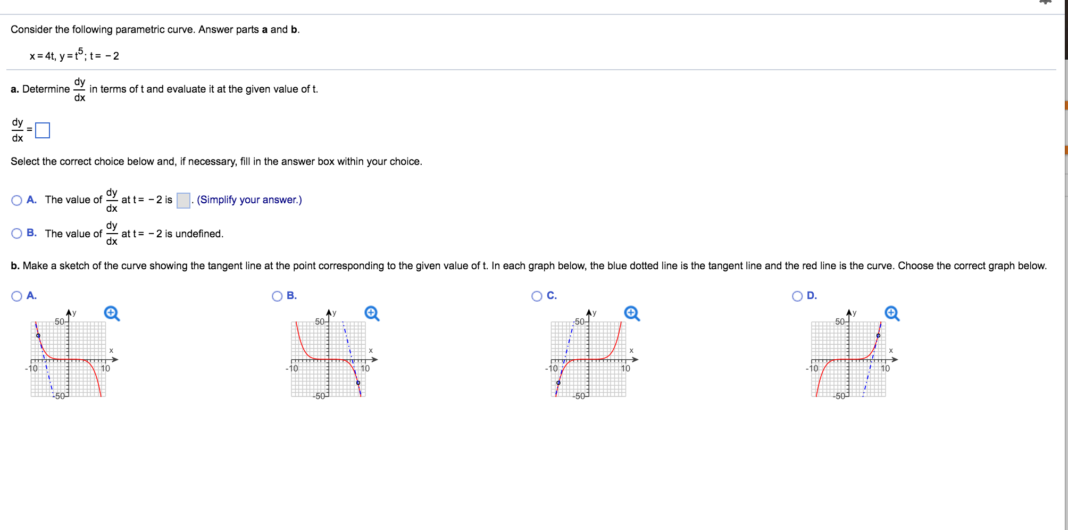Click graph D thumbnail plot

coord(848,359)
